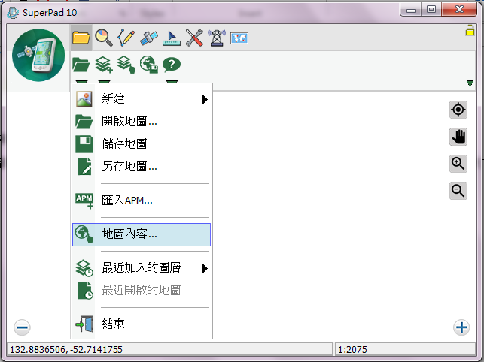Select the zoom out magnifier tool
The image size is (484, 362).
[458, 191]
